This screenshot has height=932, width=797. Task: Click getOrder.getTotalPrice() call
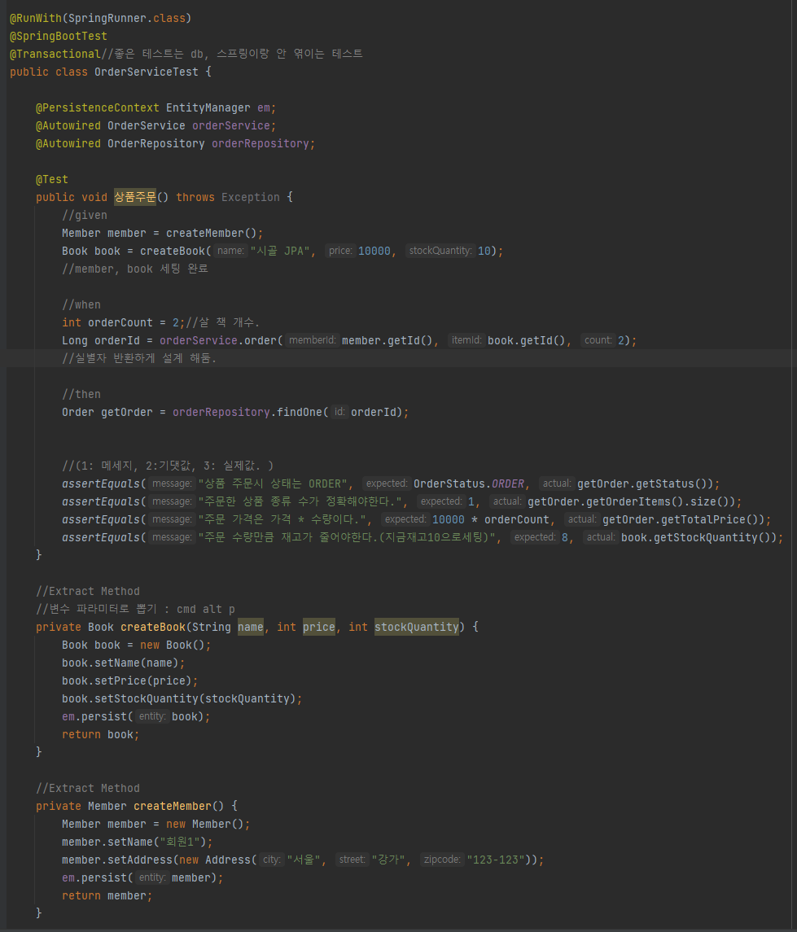[x=684, y=519]
